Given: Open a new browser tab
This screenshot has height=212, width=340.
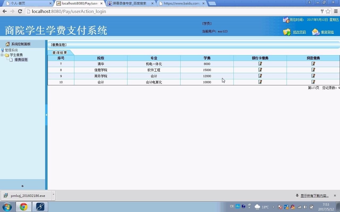Looking at the screenshot, I should click(x=212, y=3).
